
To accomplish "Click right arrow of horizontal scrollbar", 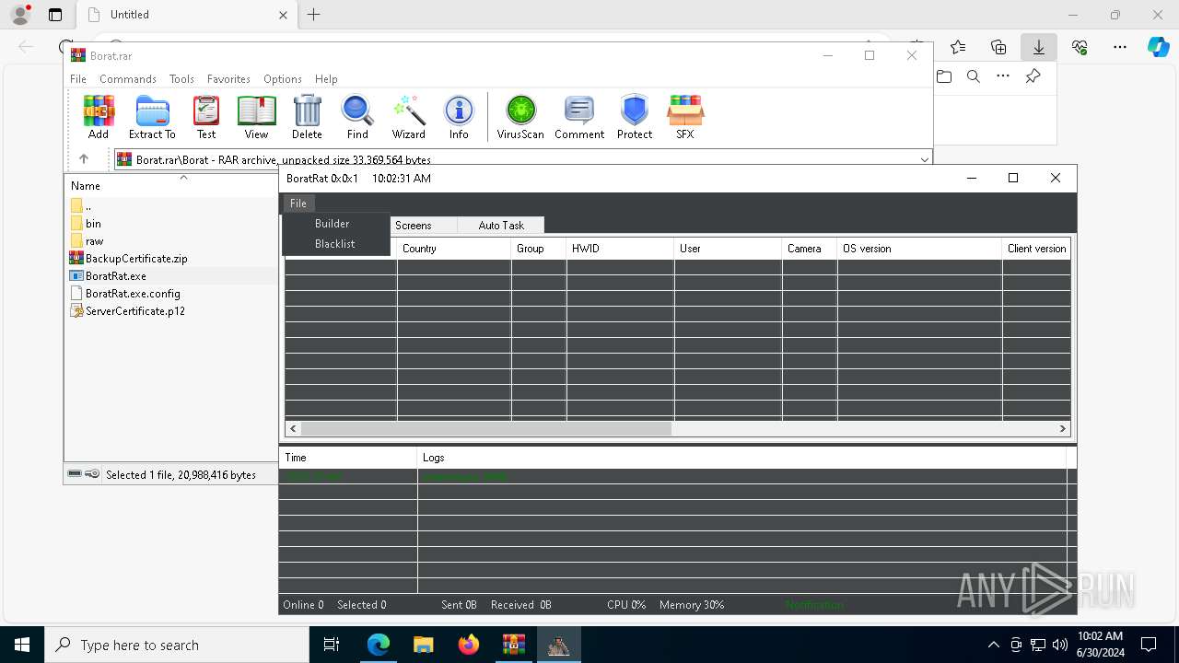I will click(x=1062, y=428).
